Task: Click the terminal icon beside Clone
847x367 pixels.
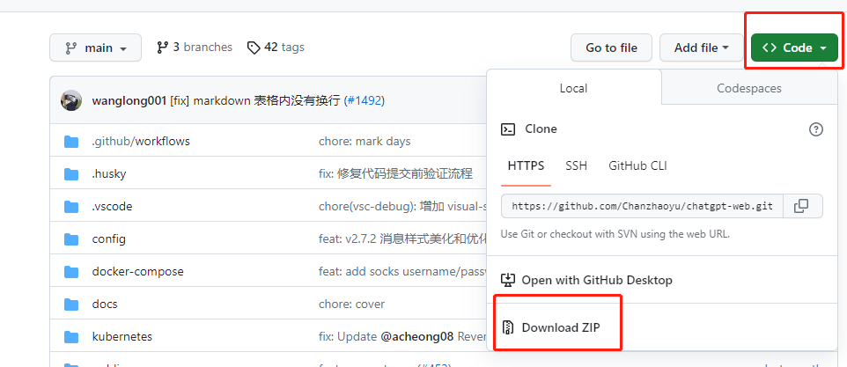Action: click(508, 129)
